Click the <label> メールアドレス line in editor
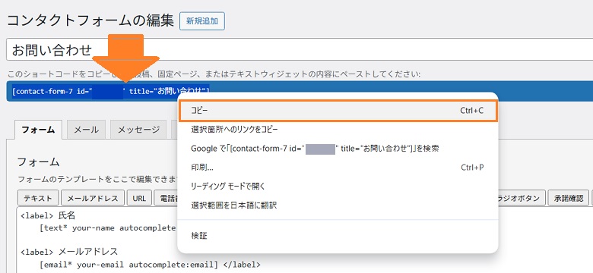Image resolution: width=593 pixels, height=273 pixels. 69,252
